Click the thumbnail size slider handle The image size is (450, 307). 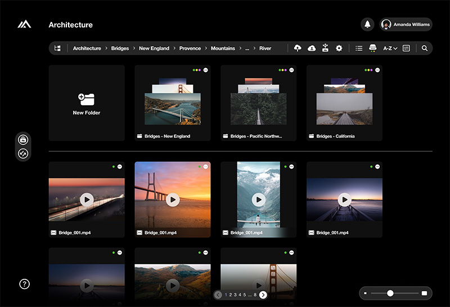390,293
